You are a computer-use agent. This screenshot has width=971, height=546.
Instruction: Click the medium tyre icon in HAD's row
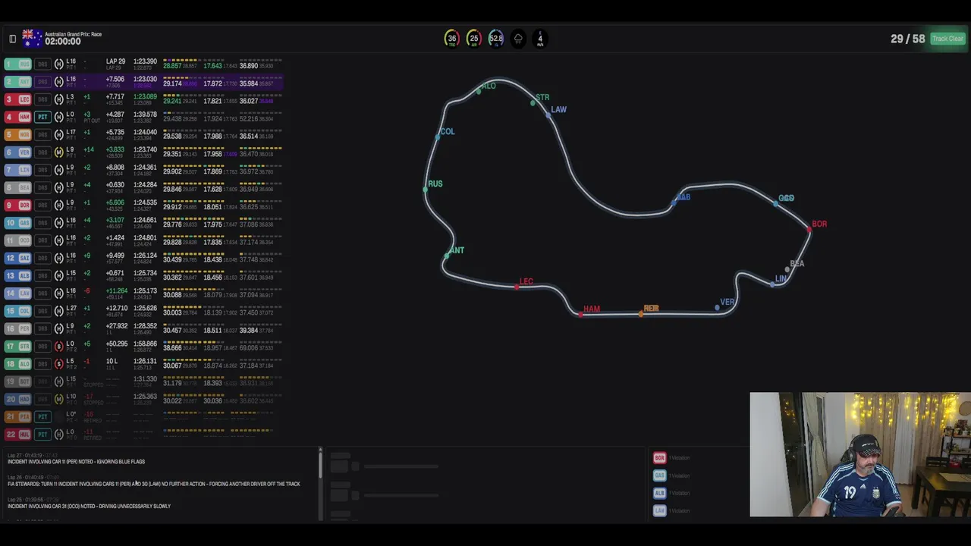(x=59, y=400)
